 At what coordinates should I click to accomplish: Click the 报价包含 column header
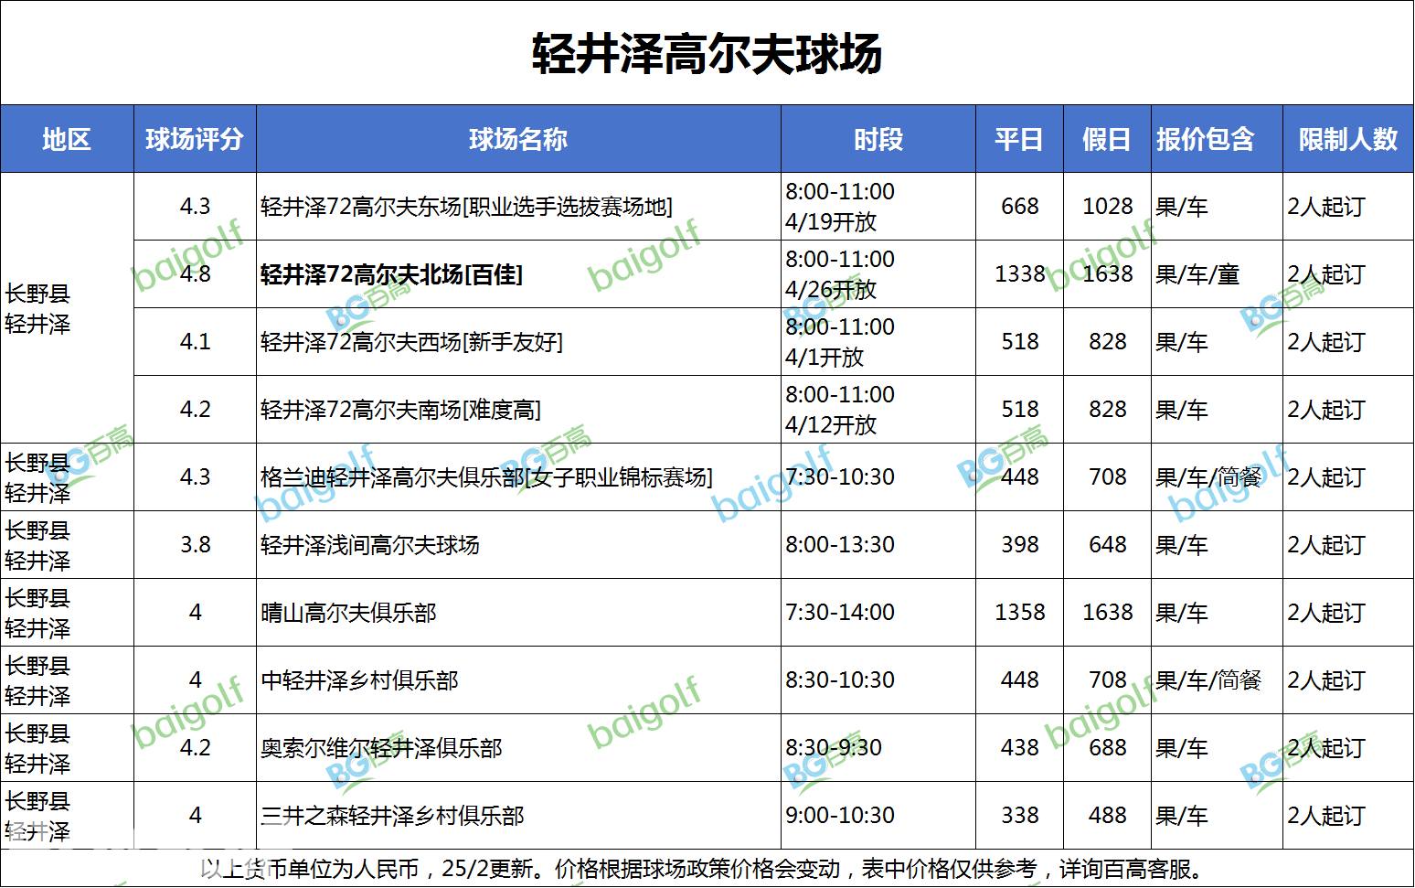(x=1206, y=139)
